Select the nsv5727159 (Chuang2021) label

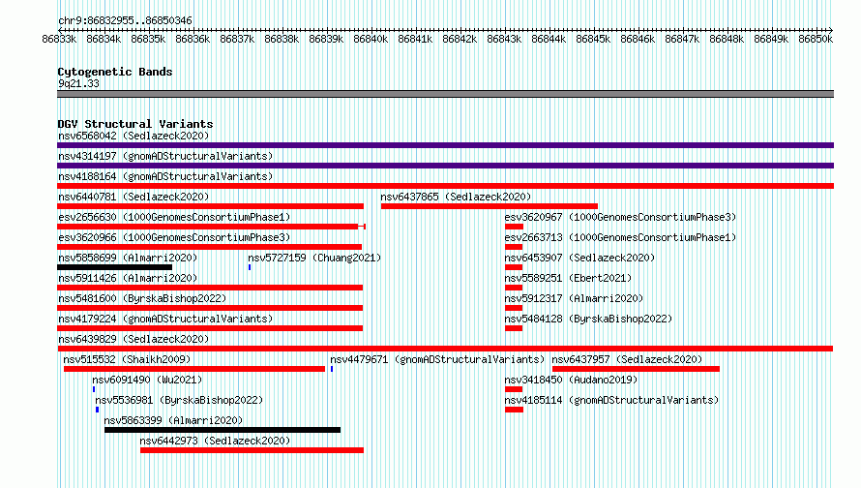314,258
